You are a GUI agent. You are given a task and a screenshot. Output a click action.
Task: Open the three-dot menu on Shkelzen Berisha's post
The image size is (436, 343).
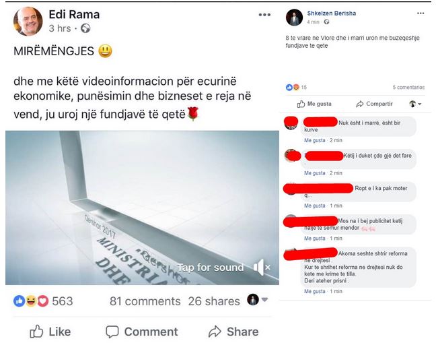click(421, 13)
